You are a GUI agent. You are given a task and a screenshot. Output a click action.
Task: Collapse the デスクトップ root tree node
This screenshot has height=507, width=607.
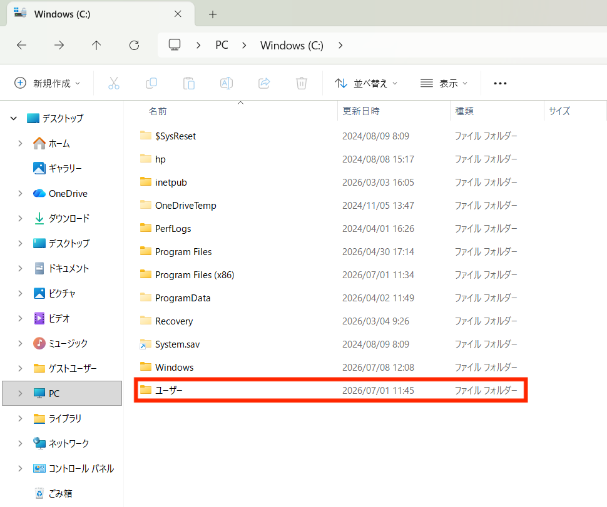coord(14,118)
